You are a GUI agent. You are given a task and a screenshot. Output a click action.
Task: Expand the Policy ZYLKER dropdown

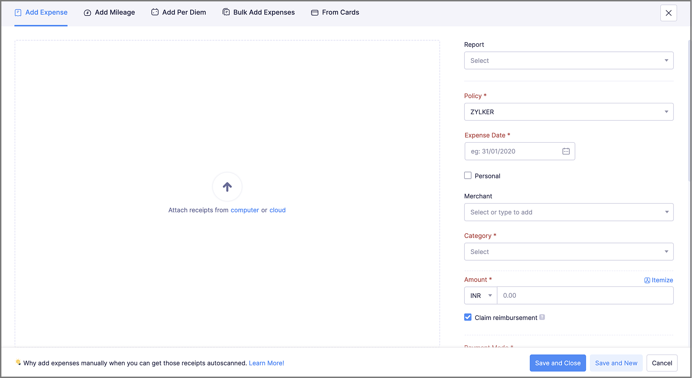click(x=568, y=112)
